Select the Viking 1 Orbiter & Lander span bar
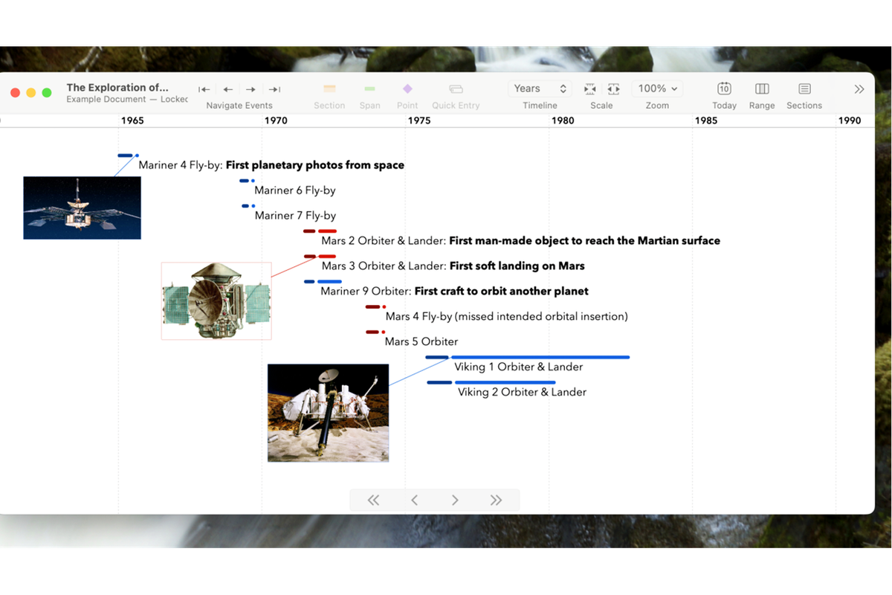The width and height of the screenshot is (892, 595). pyautogui.click(x=540, y=358)
